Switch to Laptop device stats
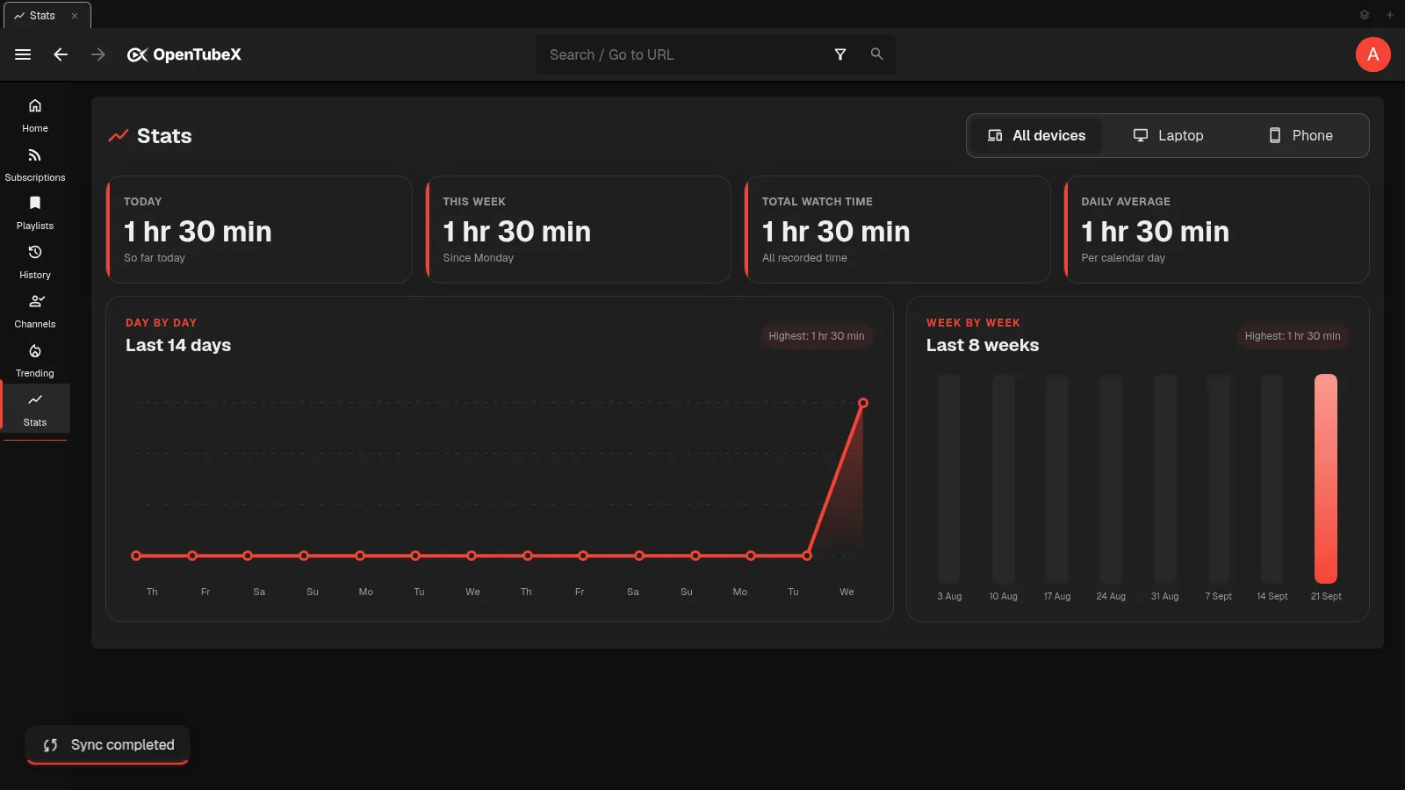The width and height of the screenshot is (1405, 790). click(1168, 135)
